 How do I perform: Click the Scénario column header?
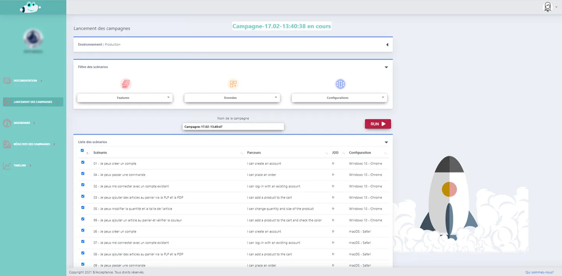(x=100, y=153)
